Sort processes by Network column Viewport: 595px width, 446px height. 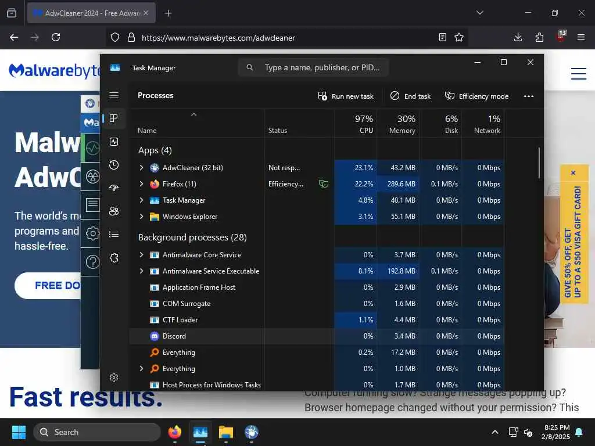point(483,124)
